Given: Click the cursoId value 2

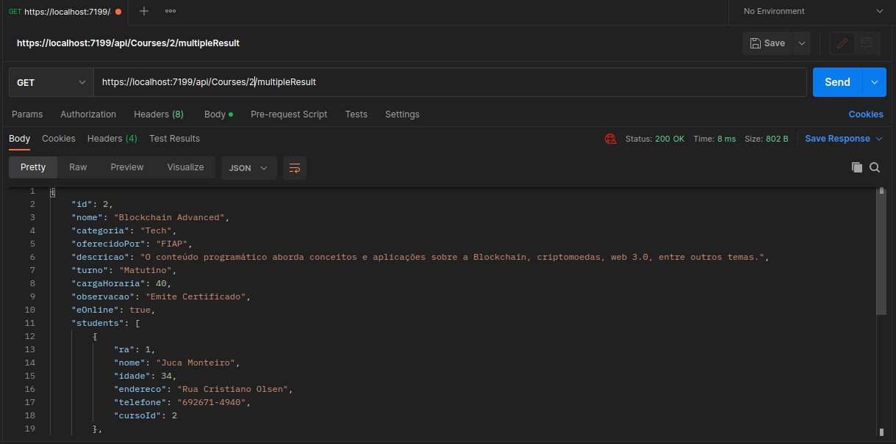Looking at the screenshot, I should tap(174, 415).
